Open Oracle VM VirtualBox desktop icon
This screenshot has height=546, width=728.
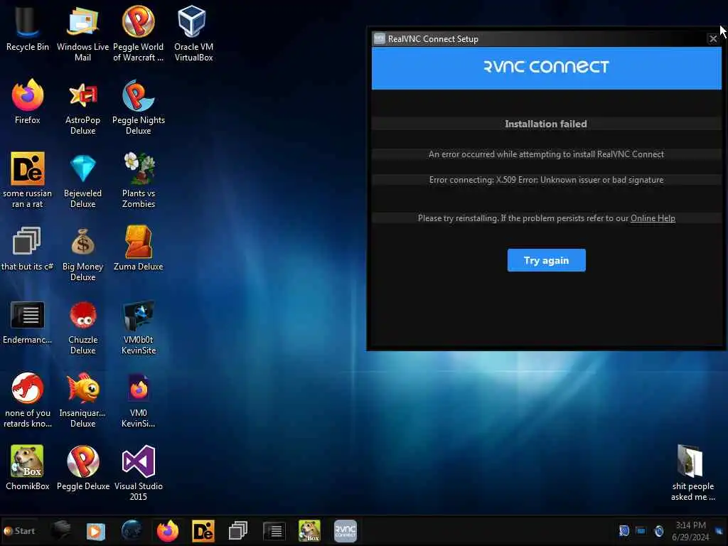pyautogui.click(x=193, y=33)
